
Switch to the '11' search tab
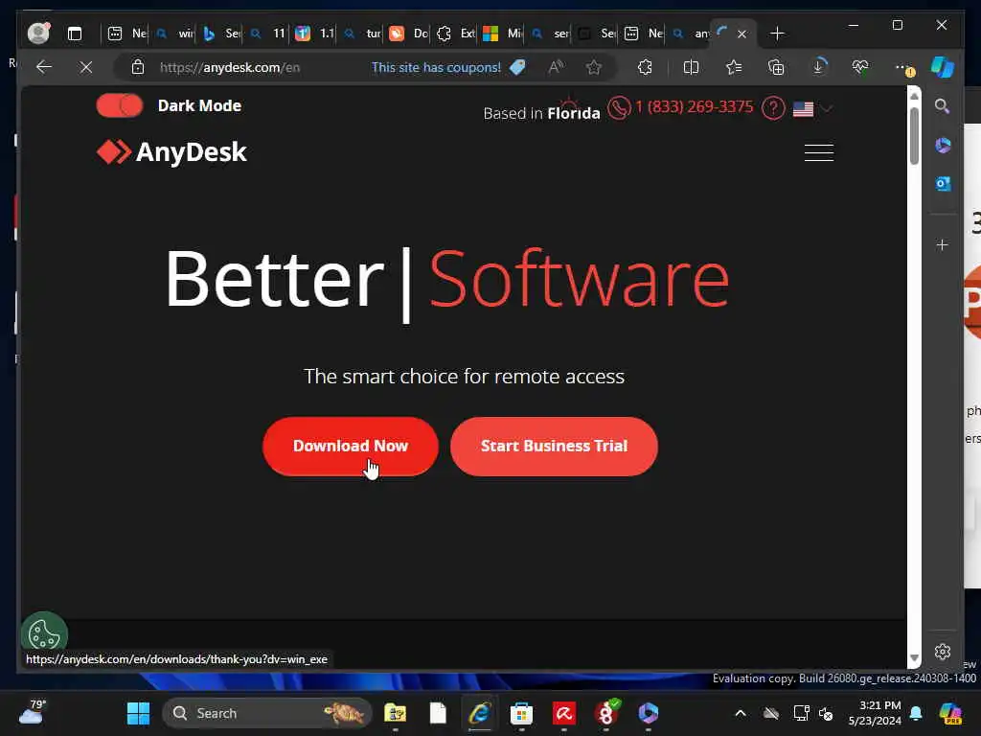[268, 34]
